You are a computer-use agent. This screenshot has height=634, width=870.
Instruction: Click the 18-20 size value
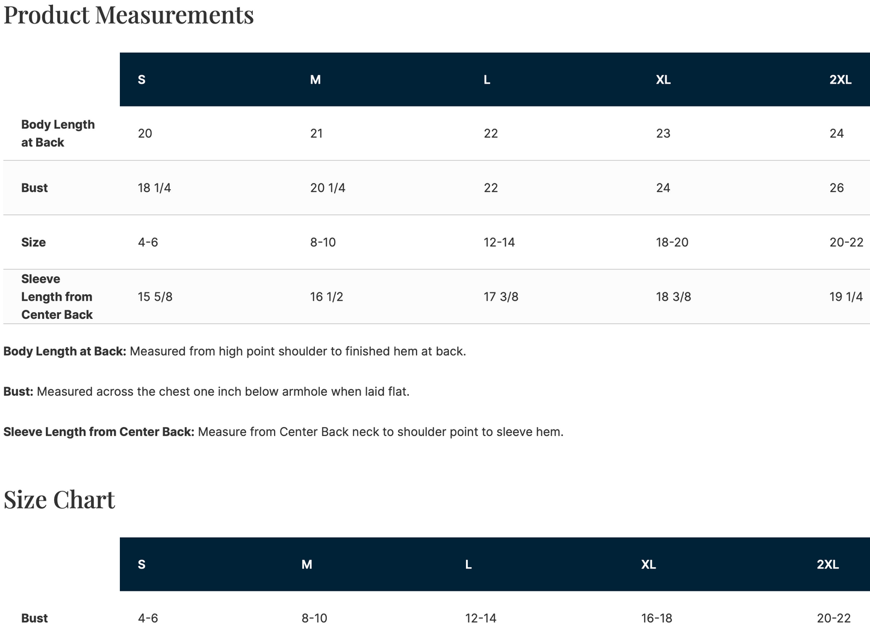[x=672, y=242]
